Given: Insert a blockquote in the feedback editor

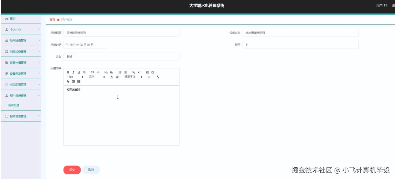Looking at the screenshot, I should point(92,72).
